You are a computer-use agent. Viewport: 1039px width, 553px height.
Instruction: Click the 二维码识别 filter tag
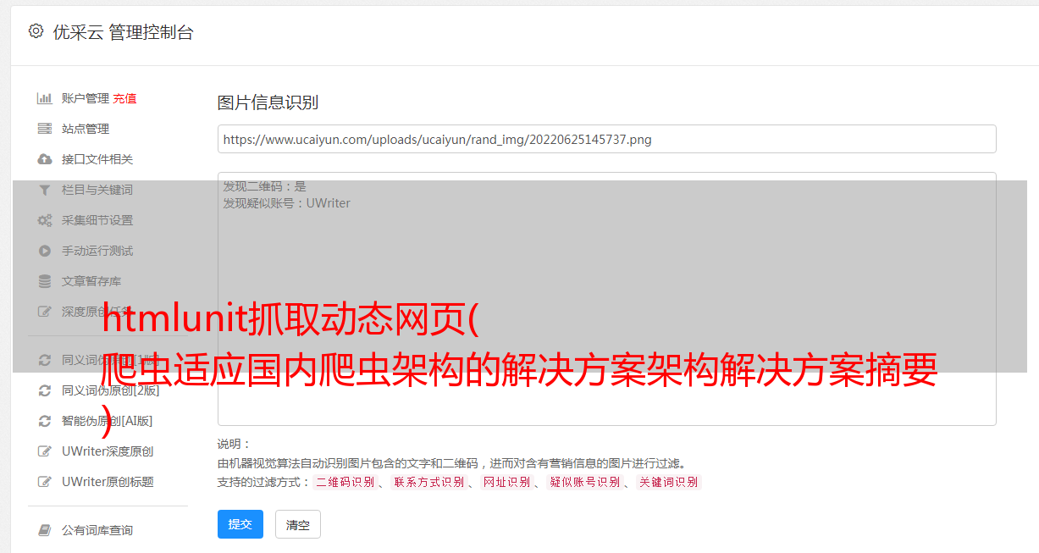(345, 482)
